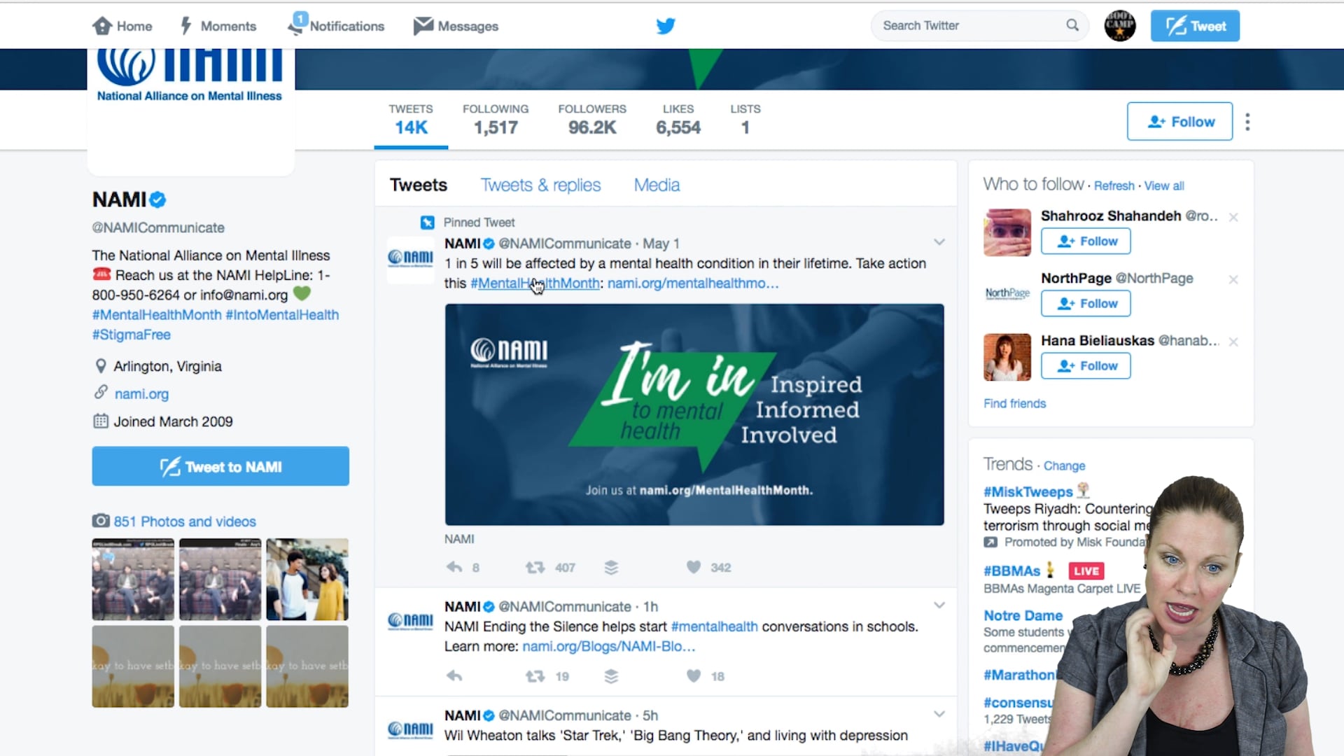Click the Tweet to NAMI button

pos(220,466)
